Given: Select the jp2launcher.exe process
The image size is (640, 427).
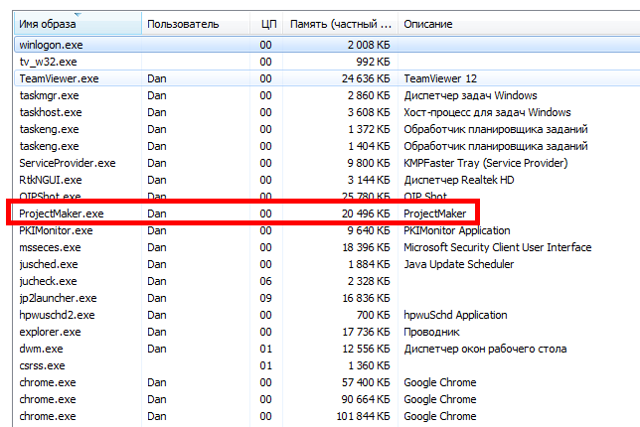Looking at the screenshot, I should tap(327, 298).
